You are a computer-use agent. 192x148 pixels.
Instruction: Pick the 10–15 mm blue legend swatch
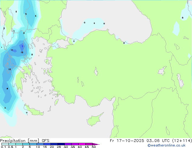point(40,144)
